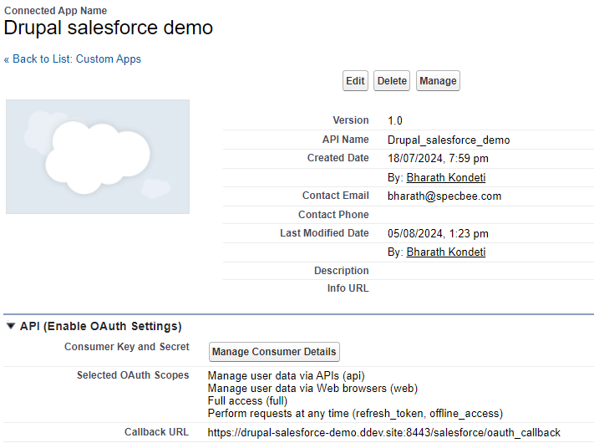This screenshot has width=594, height=443.
Task: Click the Callback URL value text
Action: [383, 432]
